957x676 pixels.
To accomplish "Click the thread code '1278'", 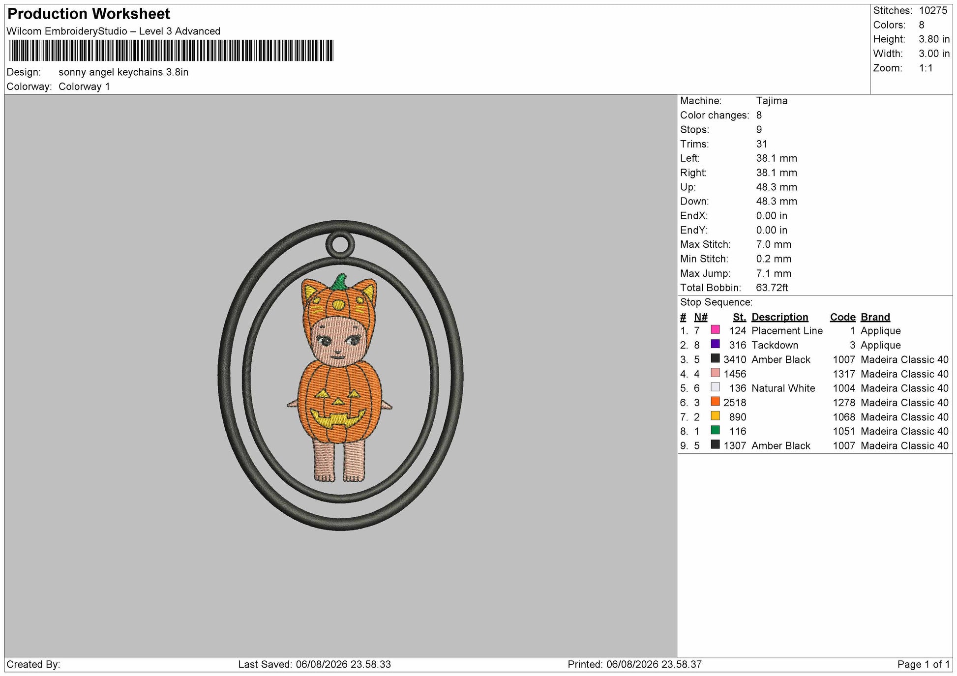I will (x=844, y=403).
